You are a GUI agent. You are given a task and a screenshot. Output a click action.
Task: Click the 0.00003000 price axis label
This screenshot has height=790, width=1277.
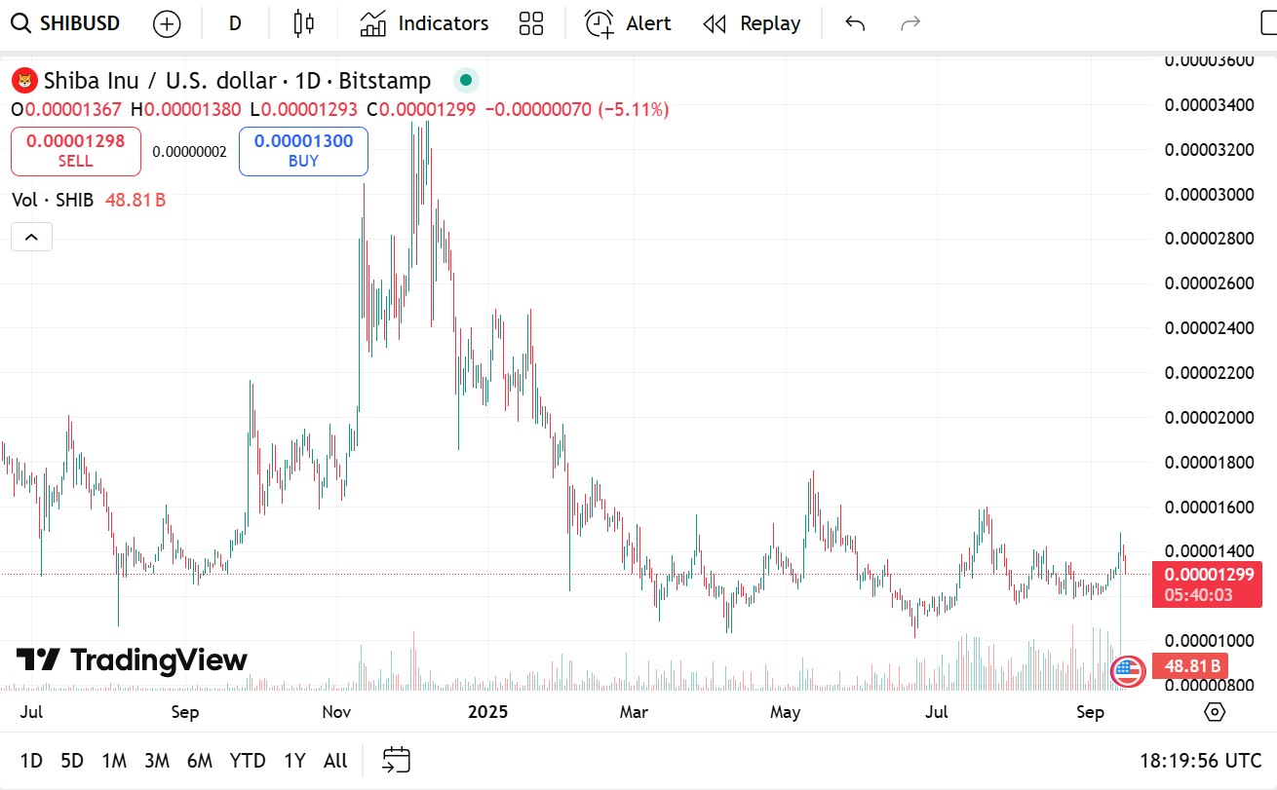click(1210, 194)
